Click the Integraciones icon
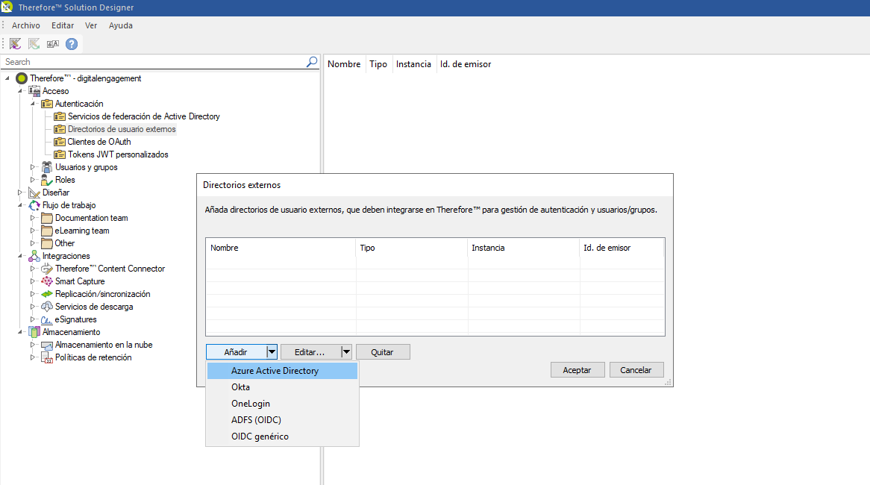This screenshot has height=485, width=870. coord(34,256)
